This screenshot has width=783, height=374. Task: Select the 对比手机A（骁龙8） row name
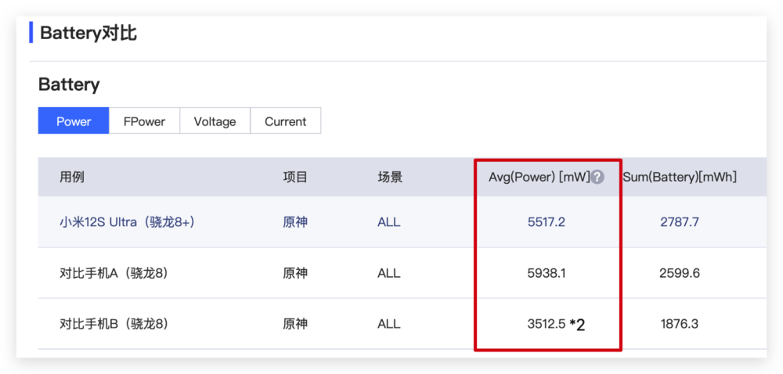coord(114,273)
